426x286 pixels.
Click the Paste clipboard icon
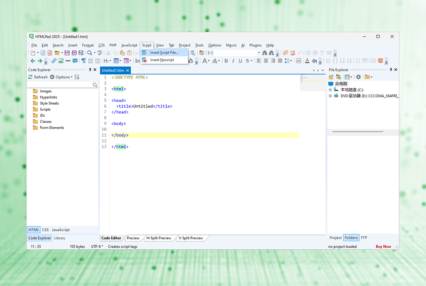[122, 53]
